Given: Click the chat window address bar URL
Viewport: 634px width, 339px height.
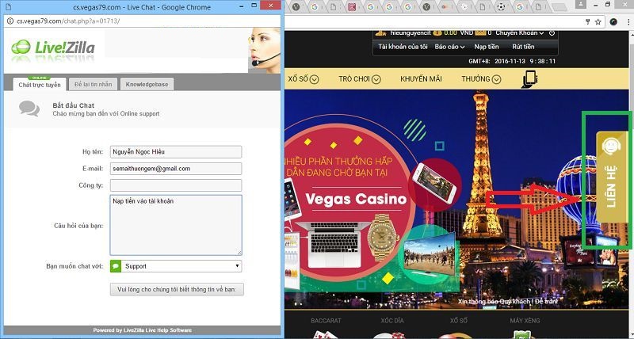Looking at the screenshot, I should tap(68, 21).
